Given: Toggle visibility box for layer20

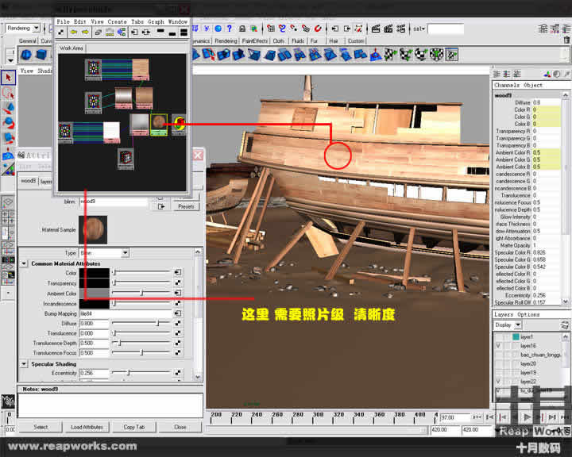Looking at the screenshot, I should point(498,363).
